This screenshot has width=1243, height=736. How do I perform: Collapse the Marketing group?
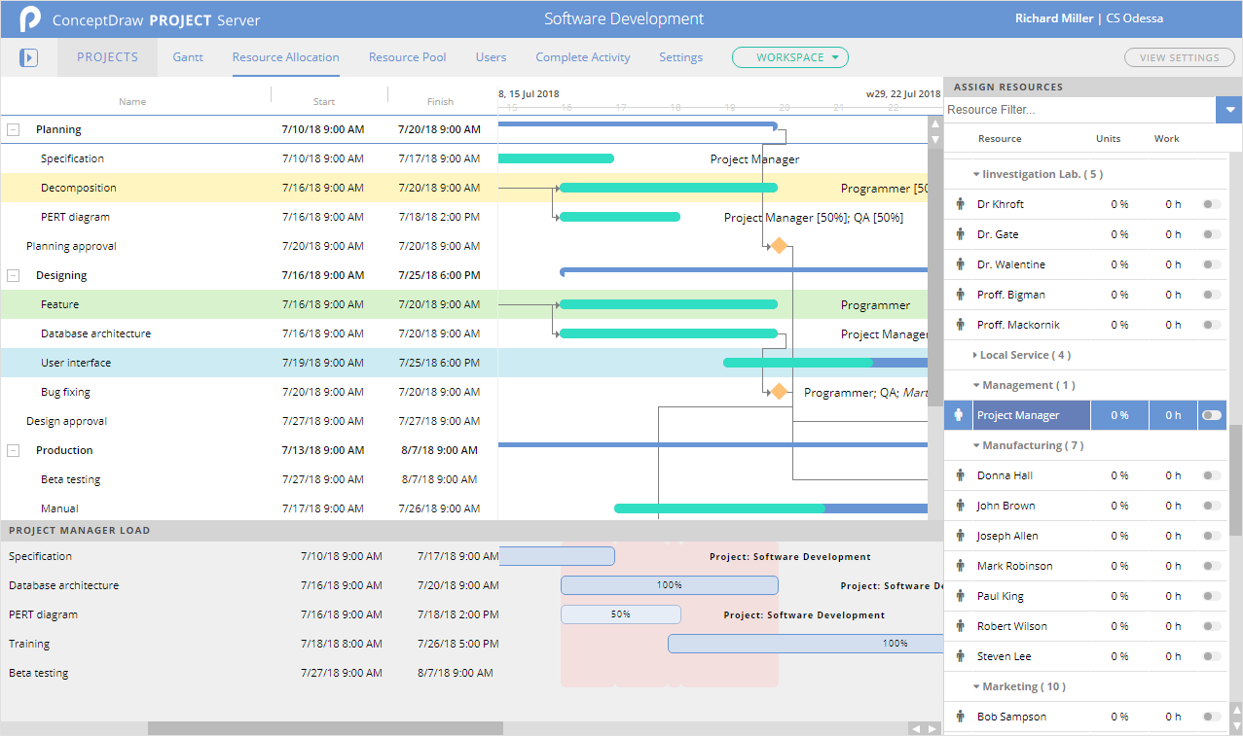pyautogui.click(x=976, y=687)
